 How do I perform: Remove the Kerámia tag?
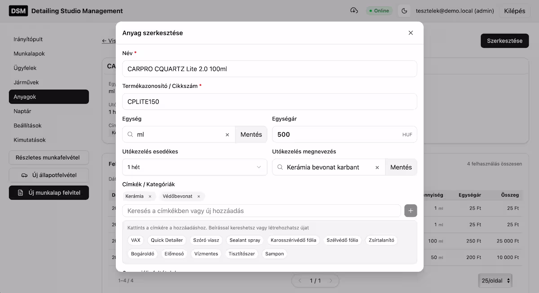pyautogui.click(x=150, y=196)
